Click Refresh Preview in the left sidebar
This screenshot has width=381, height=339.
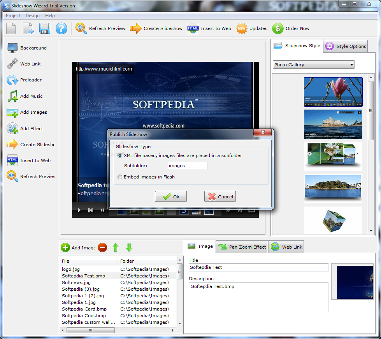tap(31, 177)
